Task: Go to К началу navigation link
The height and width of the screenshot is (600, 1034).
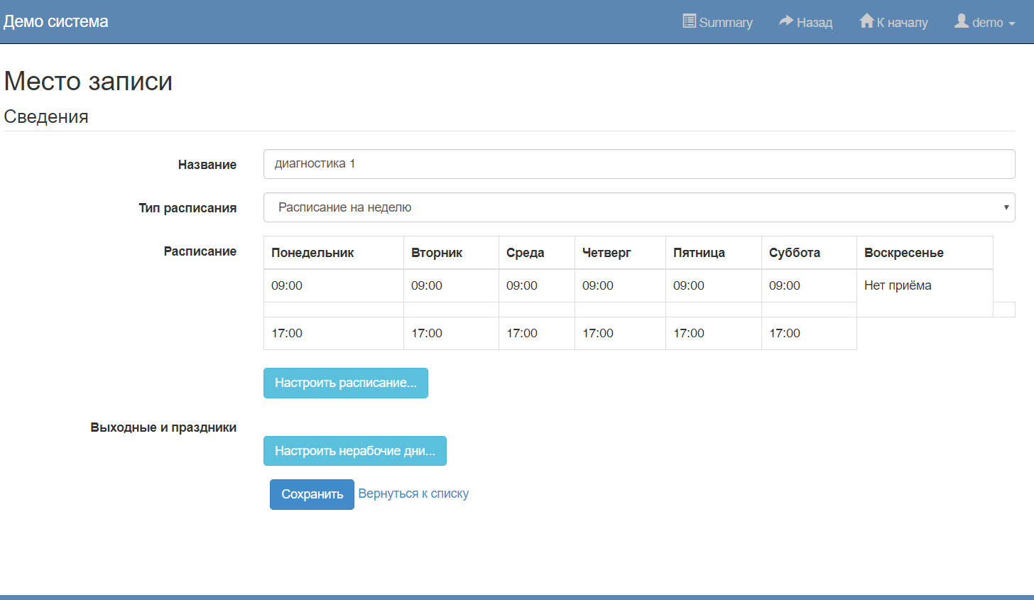Action: tap(902, 23)
